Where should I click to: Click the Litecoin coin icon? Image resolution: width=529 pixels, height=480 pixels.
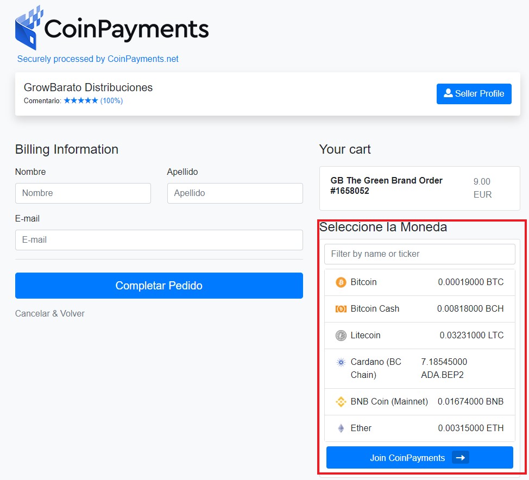click(341, 335)
